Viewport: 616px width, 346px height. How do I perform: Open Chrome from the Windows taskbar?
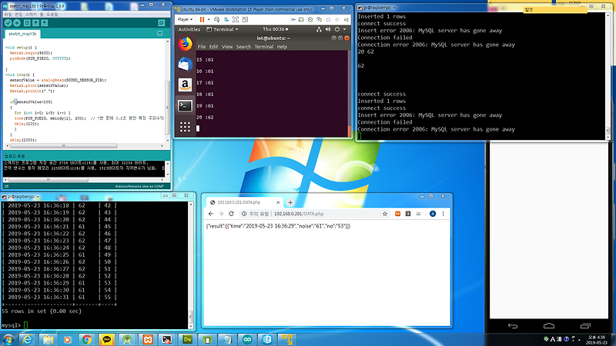[x=87, y=340]
